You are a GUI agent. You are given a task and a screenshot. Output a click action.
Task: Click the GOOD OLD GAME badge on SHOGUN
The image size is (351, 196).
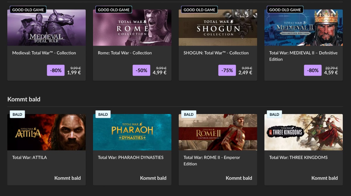[x=199, y=10]
